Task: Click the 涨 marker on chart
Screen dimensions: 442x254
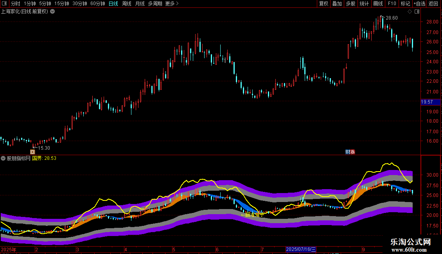Action: click(352, 152)
